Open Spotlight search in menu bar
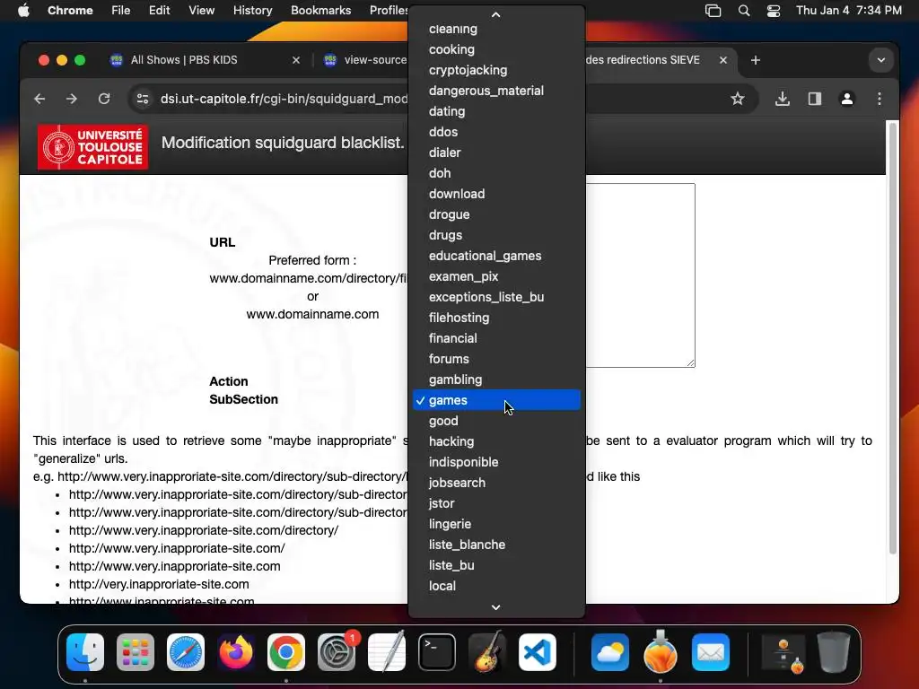The width and height of the screenshot is (919, 689). click(x=744, y=11)
